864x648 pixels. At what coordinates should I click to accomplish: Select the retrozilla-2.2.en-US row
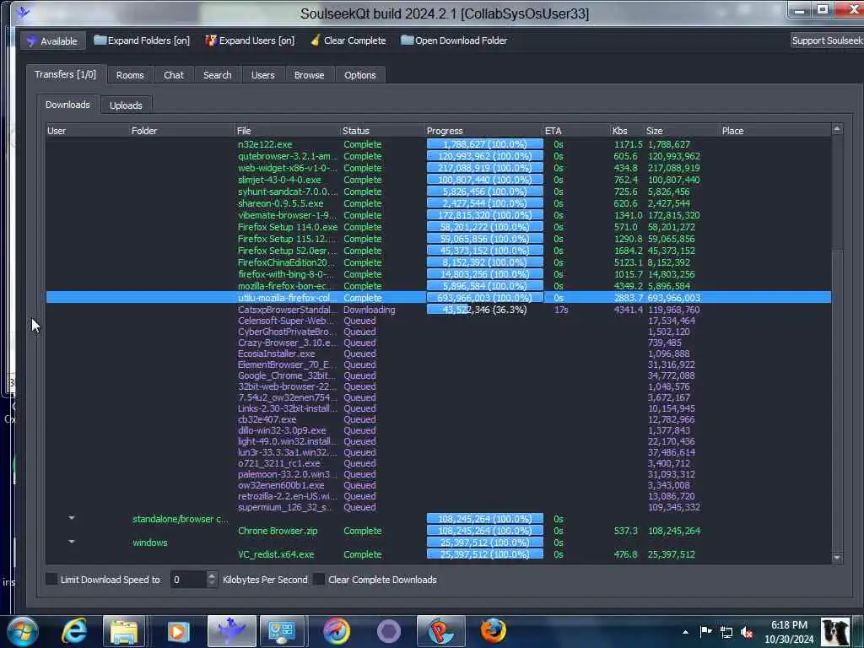tap(439, 496)
